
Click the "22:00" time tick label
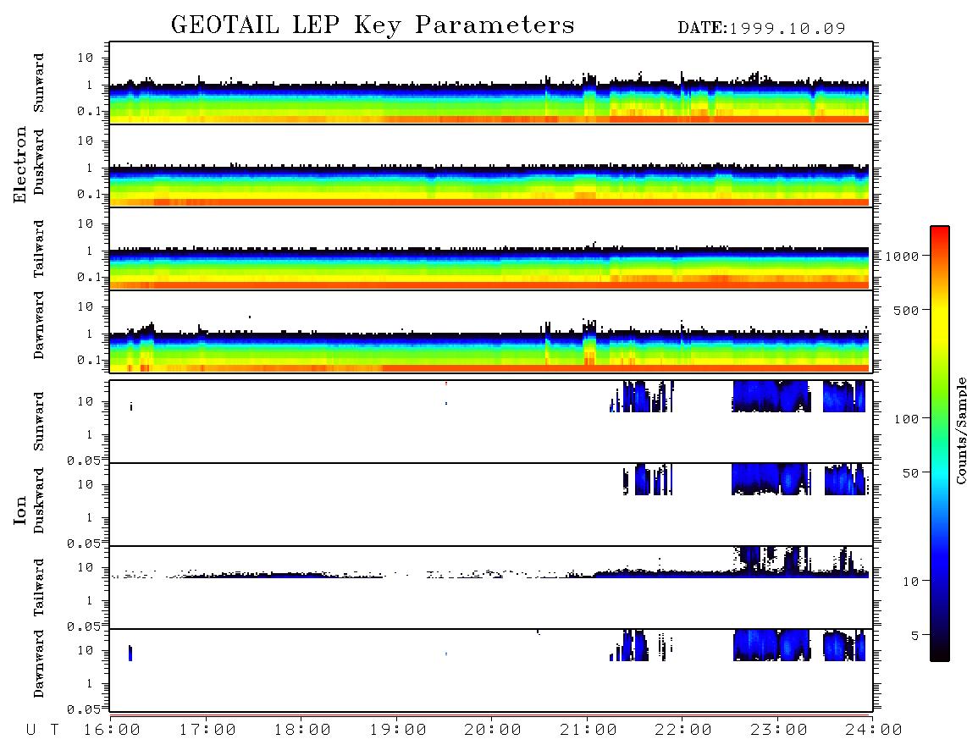(683, 731)
